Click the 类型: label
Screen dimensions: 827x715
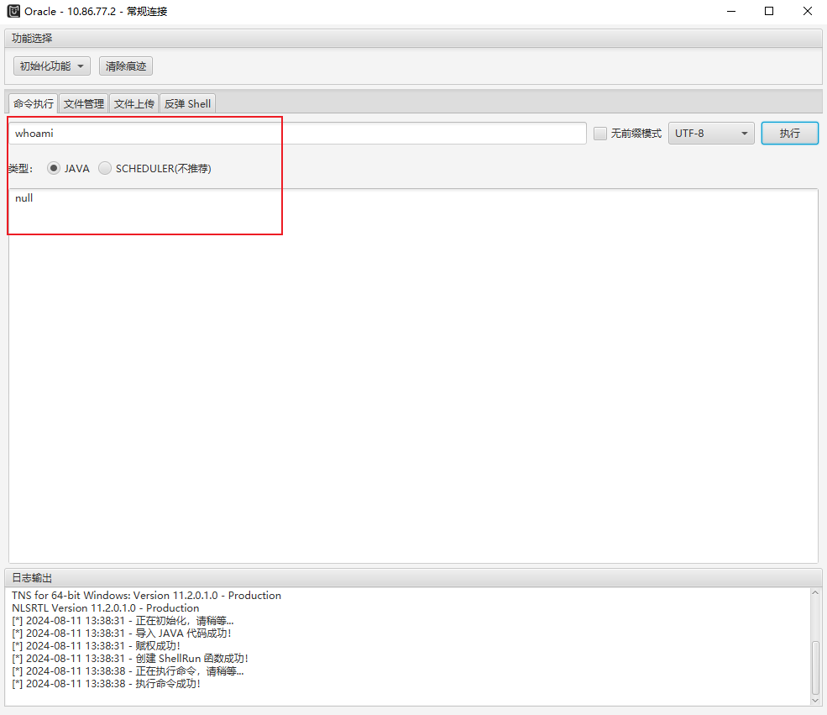20,169
